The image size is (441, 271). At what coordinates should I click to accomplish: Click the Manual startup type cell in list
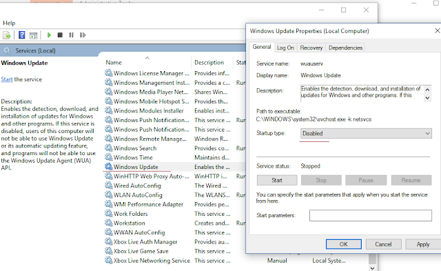point(277,261)
